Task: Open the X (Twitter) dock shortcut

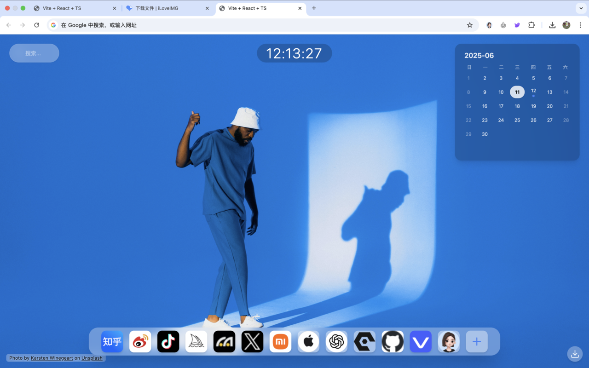Action: click(253, 342)
